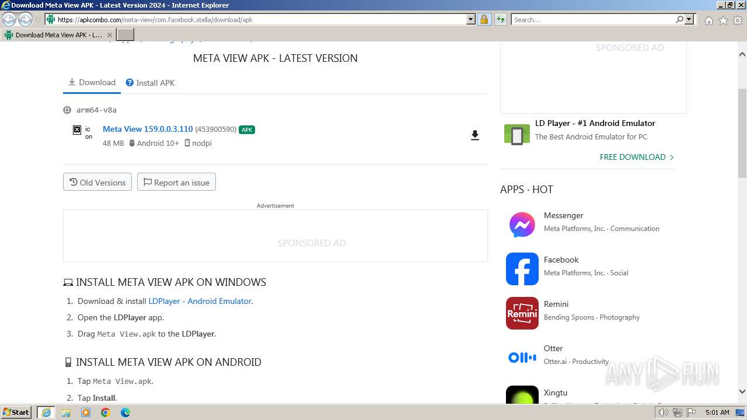Open the Home page icon
This screenshot has height=420, width=747.
tap(708, 20)
